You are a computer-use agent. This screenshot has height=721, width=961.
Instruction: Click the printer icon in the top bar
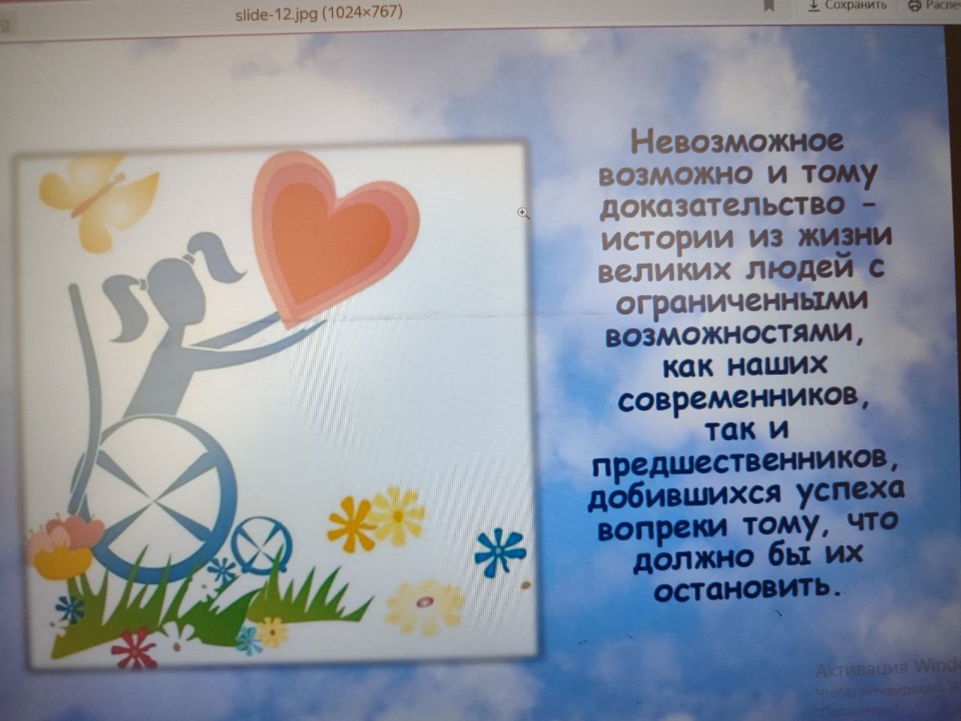coord(914,6)
